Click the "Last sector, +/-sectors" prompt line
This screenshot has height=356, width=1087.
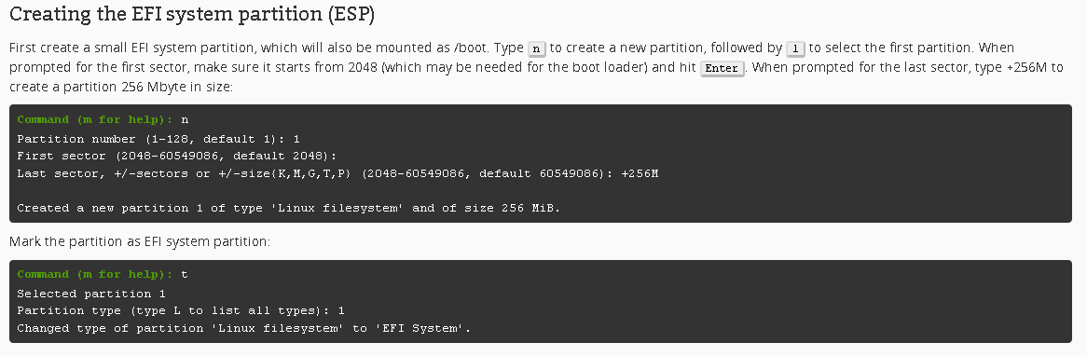pos(337,173)
